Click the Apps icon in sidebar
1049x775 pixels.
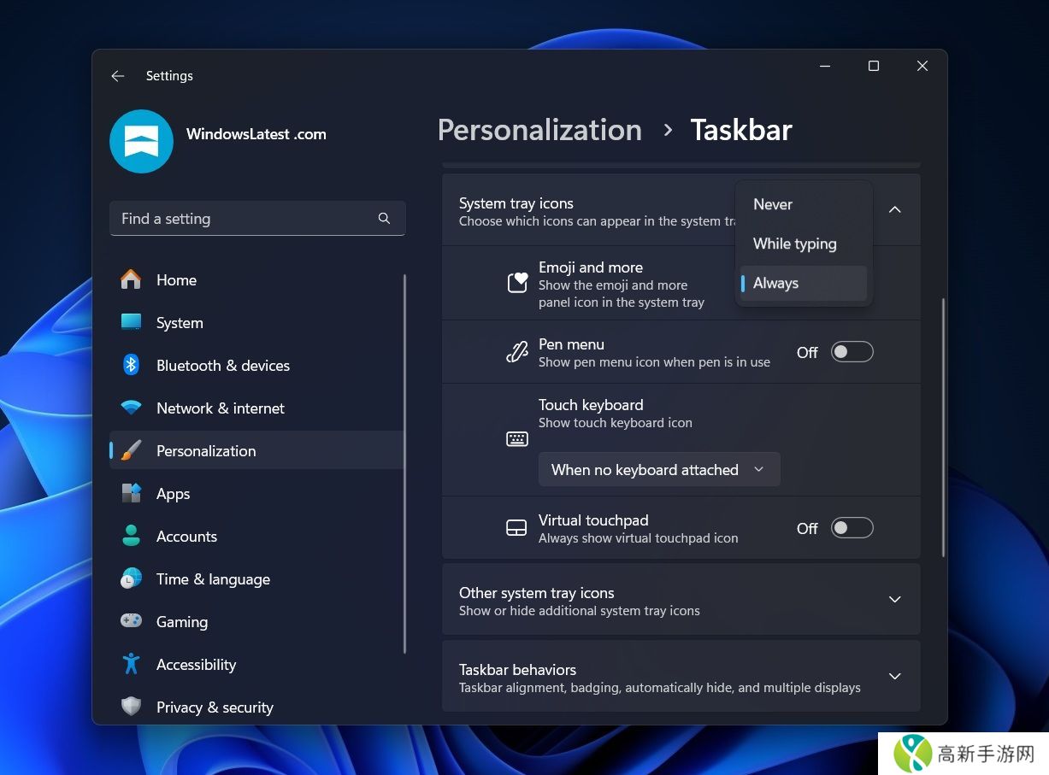click(x=131, y=494)
